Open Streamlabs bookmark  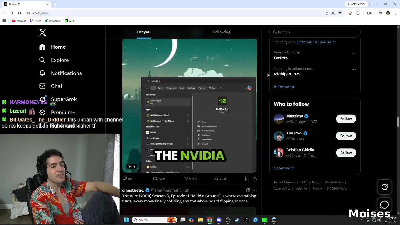tap(53, 21)
